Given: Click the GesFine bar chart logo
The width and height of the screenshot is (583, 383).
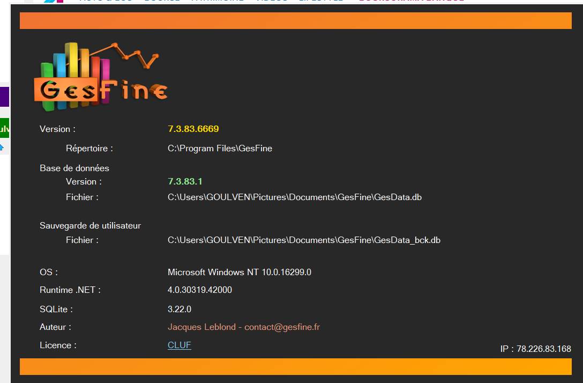Looking at the screenshot, I should pyautogui.click(x=100, y=77).
